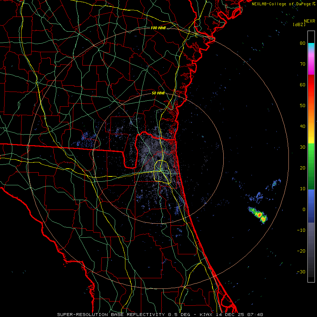317x317 pixels.
Task: Click the 14 DEC 25 date in the caption
Action: pyautogui.click(x=231, y=315)
